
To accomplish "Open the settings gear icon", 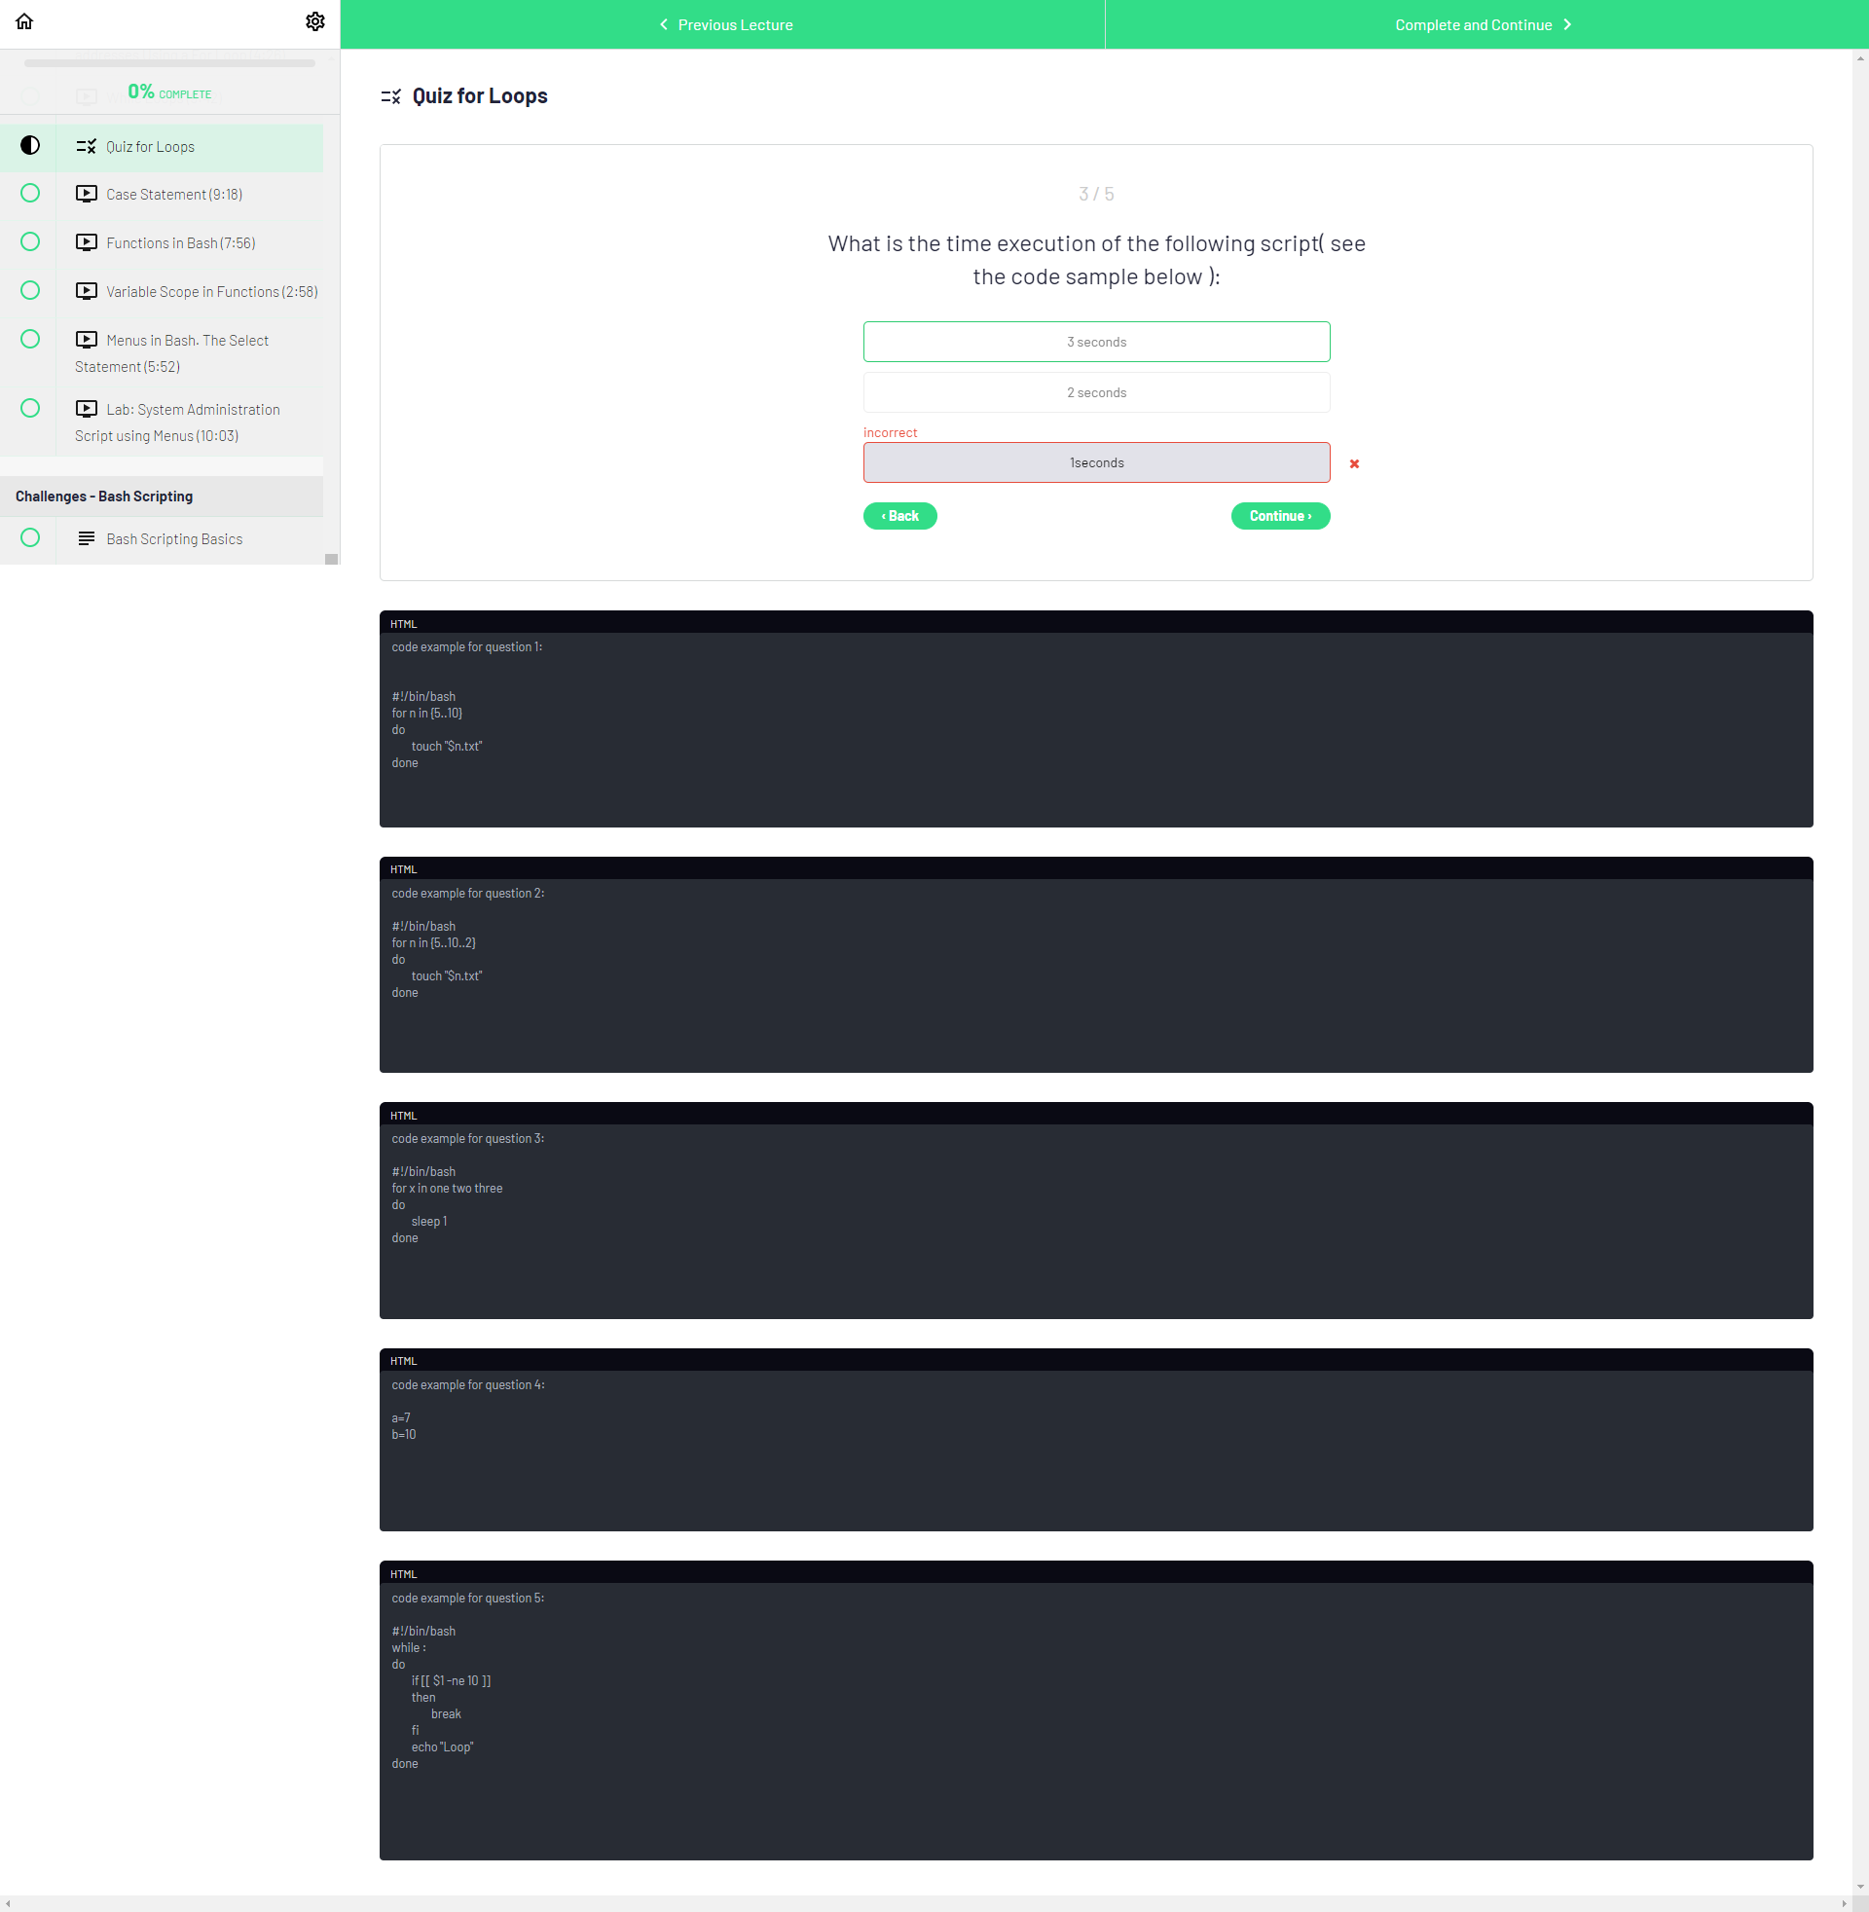I will coord(314,21).
